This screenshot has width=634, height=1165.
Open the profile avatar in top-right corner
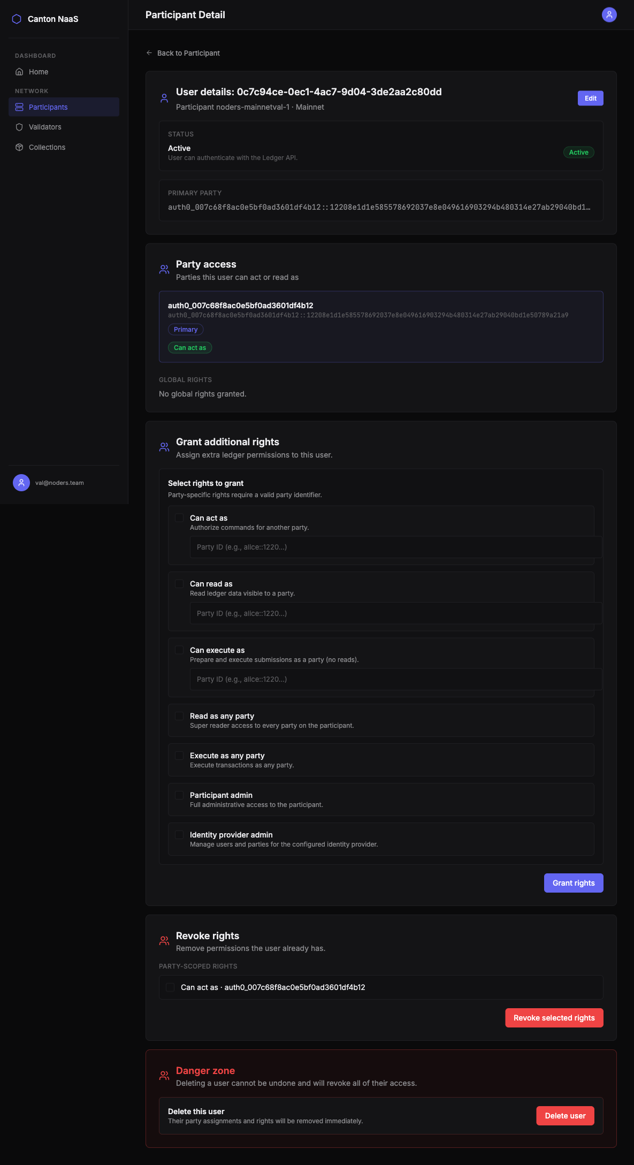pyautogui.click(x=609, y=15)
